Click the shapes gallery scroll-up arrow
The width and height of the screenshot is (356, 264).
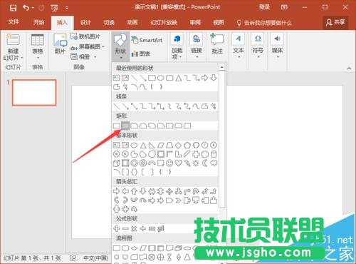pos(221,67)
